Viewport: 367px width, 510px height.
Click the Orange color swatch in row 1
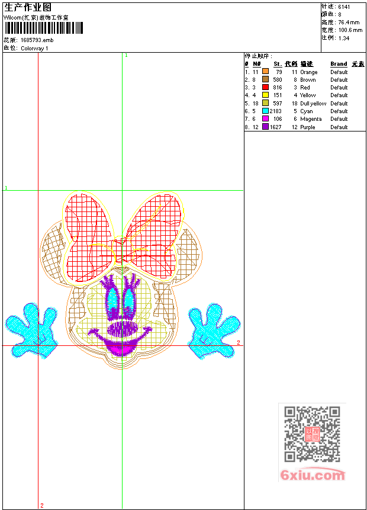(265, 71)
